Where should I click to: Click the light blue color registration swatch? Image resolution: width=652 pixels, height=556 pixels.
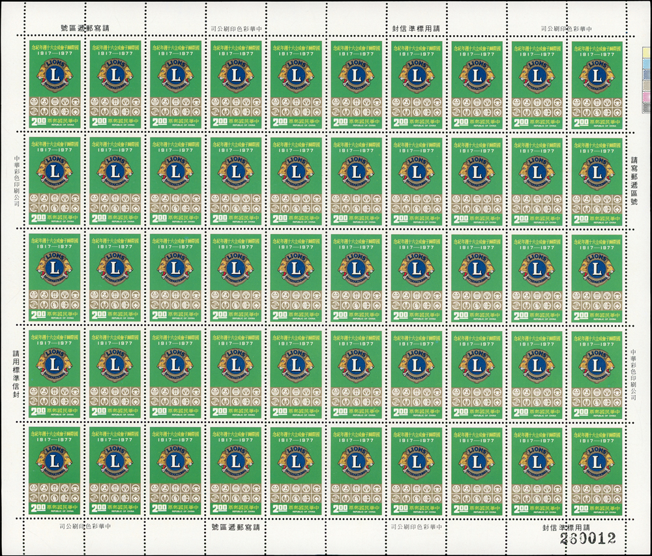(646, 65)
